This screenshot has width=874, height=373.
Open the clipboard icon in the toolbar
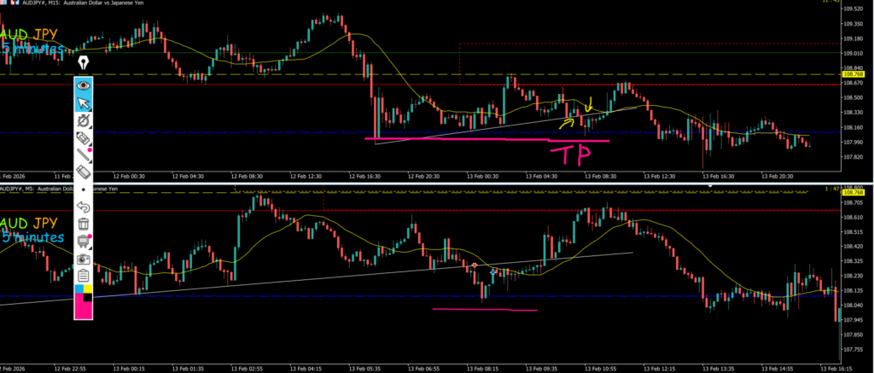point(84,275)
